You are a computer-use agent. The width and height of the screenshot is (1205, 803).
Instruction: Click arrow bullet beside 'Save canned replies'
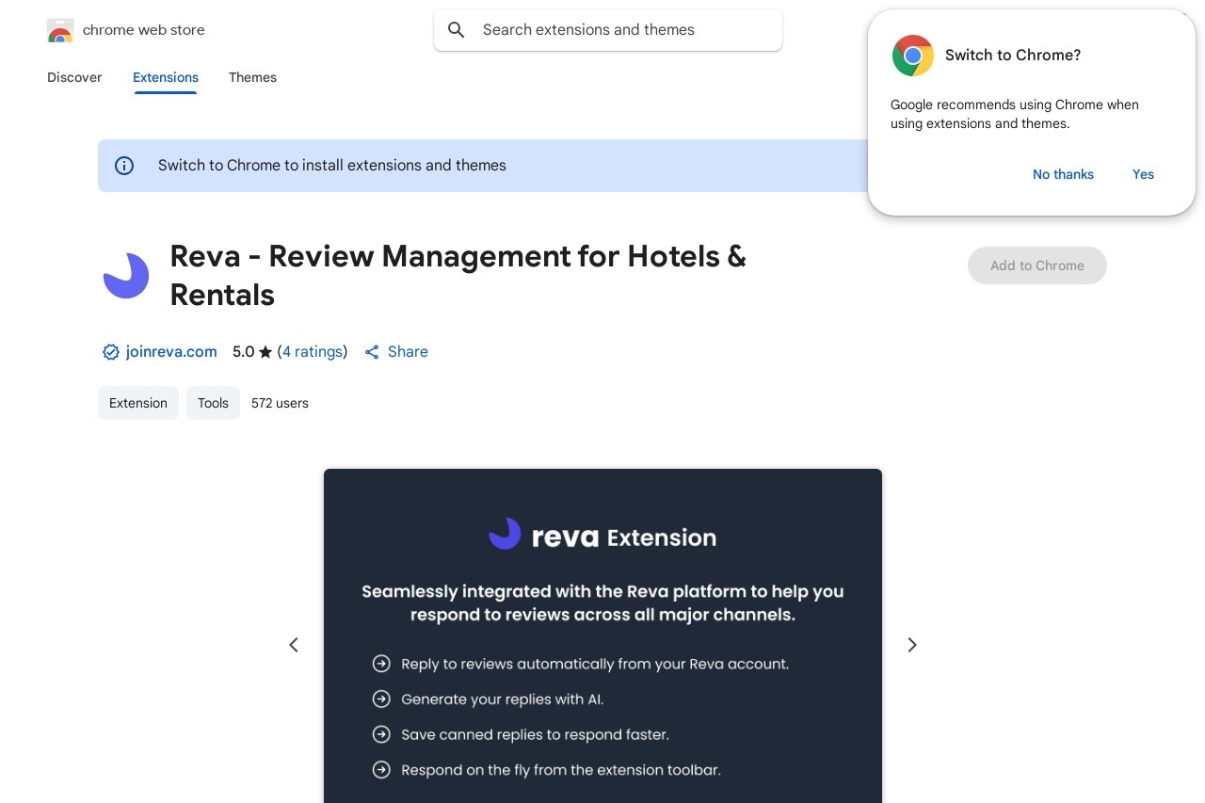tap(381, 734)
